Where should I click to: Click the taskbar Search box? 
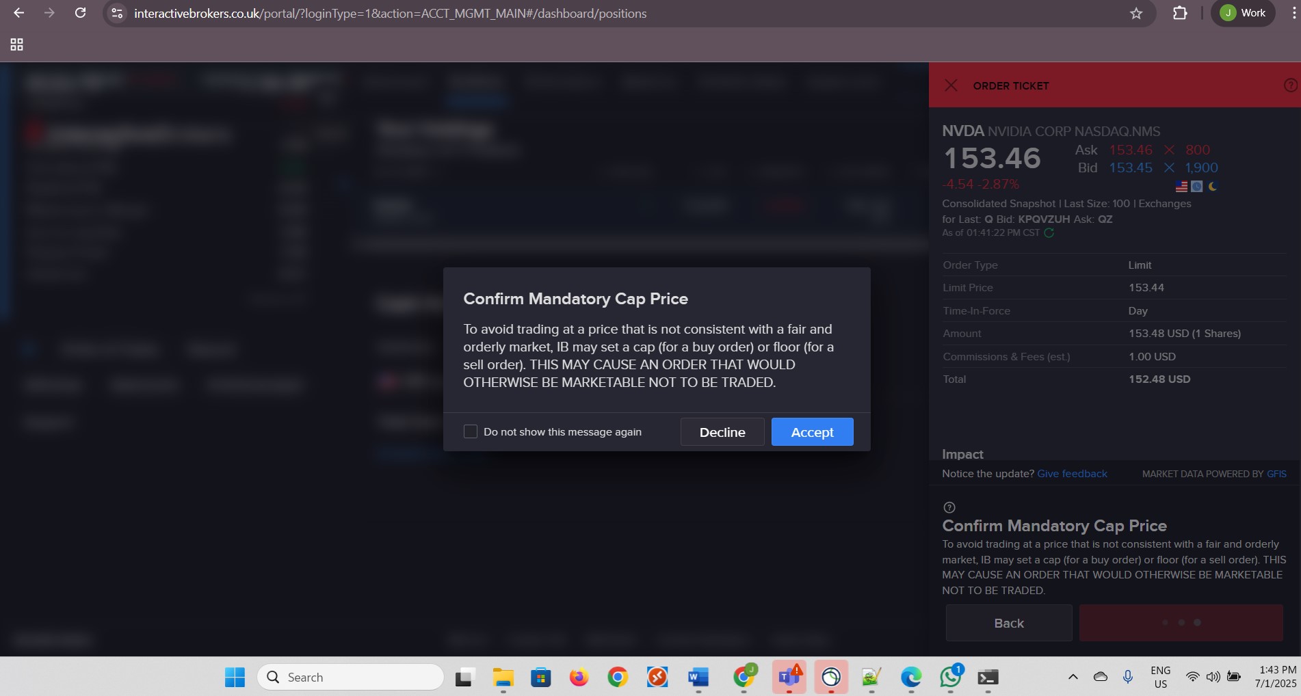pos(350,677)
